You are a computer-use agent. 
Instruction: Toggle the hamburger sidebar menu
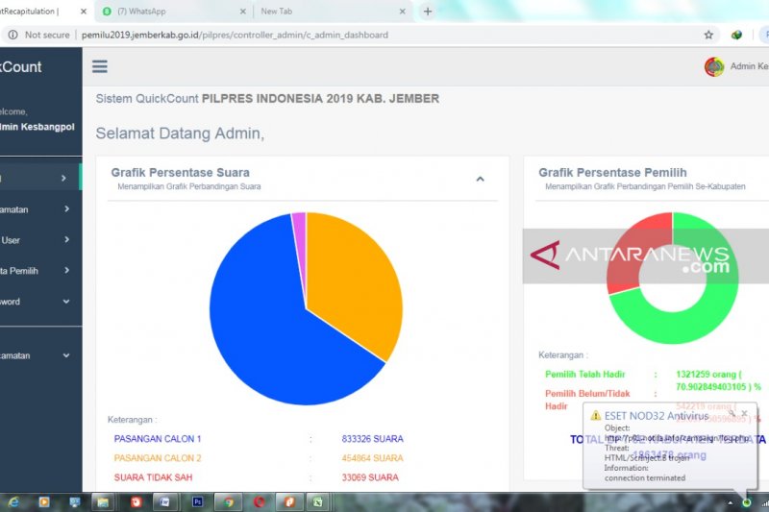(x=100, y=67)
